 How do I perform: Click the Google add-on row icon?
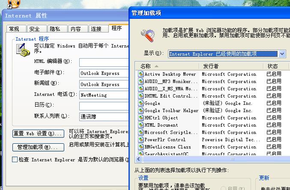141,103
